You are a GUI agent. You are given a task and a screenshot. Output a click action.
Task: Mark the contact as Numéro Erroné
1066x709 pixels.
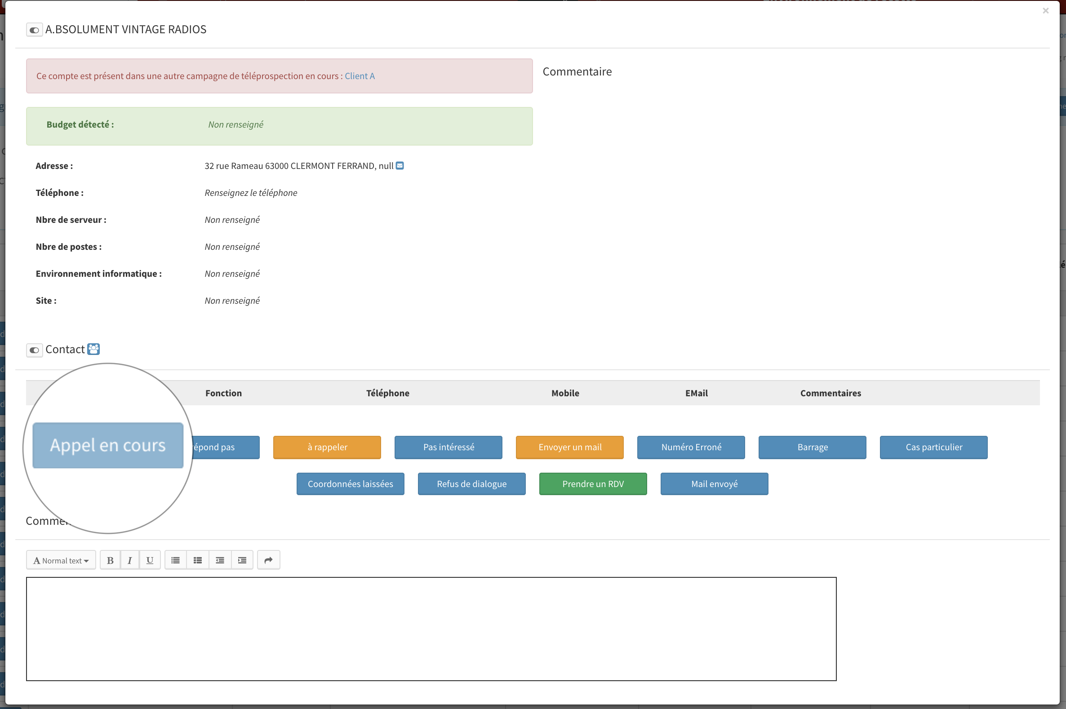691,447
